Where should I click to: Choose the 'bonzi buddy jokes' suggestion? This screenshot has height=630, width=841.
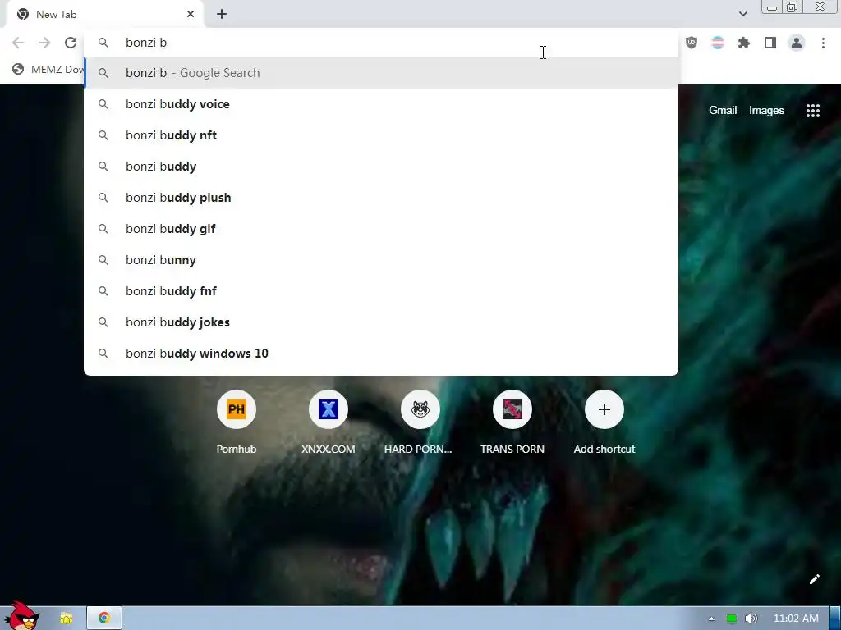pos(381,322)
